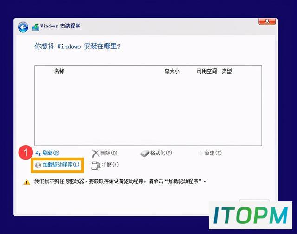Viewport: 297px width, 234px height.
Task: Go back with the blue arrow button
Action: coord(23,27)
